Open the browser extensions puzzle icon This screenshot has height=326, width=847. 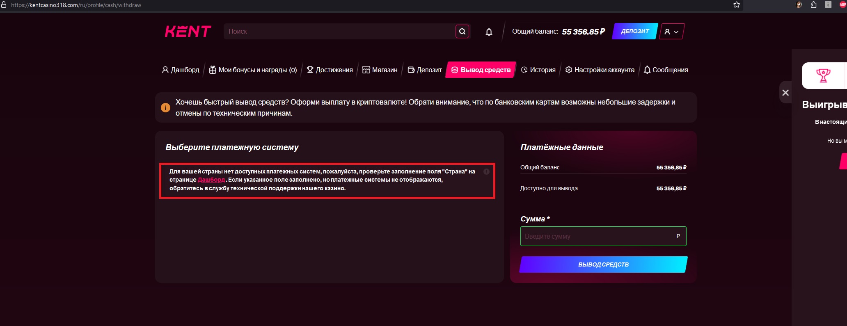(813, 5)
